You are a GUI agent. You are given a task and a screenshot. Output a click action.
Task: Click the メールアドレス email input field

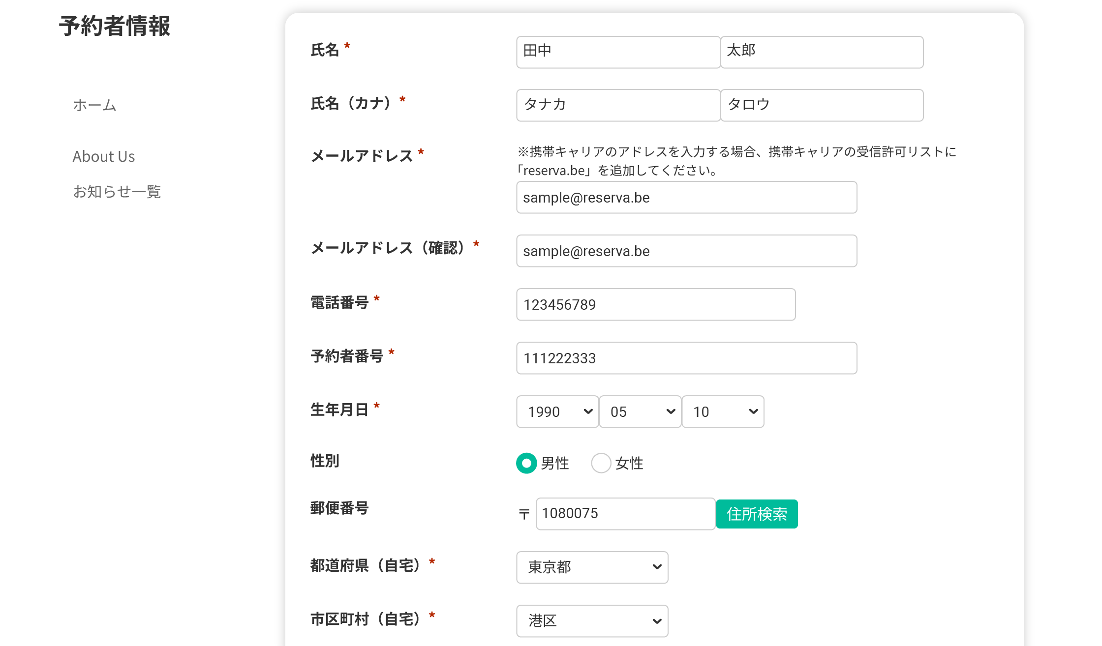pos(686,197)
